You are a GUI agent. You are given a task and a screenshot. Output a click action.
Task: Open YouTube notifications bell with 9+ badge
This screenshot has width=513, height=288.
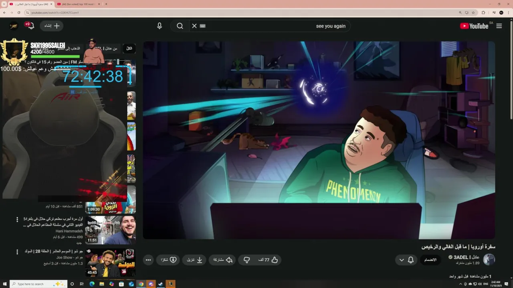tap(30, 26)
